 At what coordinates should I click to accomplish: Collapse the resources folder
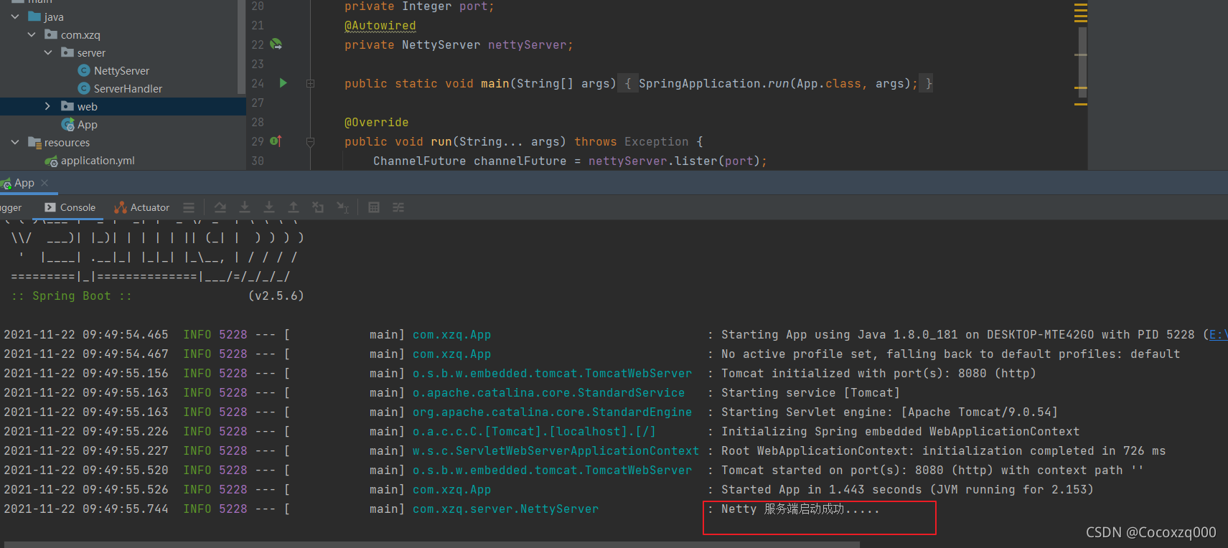[x=15, y=142]
